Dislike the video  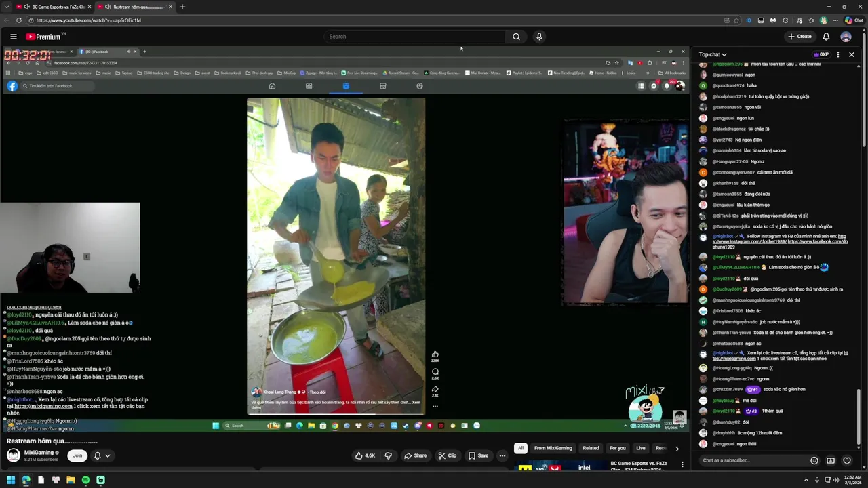[x=389, y=455]
